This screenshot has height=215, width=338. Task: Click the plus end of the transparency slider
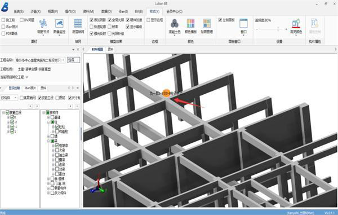point(286,29)
